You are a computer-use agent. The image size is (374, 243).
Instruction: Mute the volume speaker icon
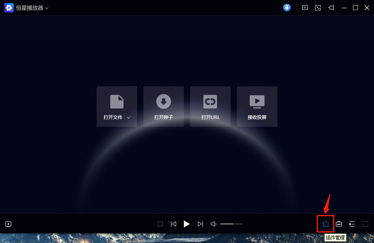coord(213,224)
